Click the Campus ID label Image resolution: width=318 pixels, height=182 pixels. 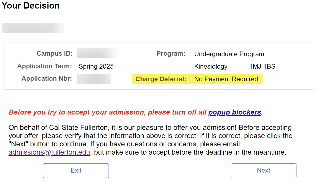point(55,54)
